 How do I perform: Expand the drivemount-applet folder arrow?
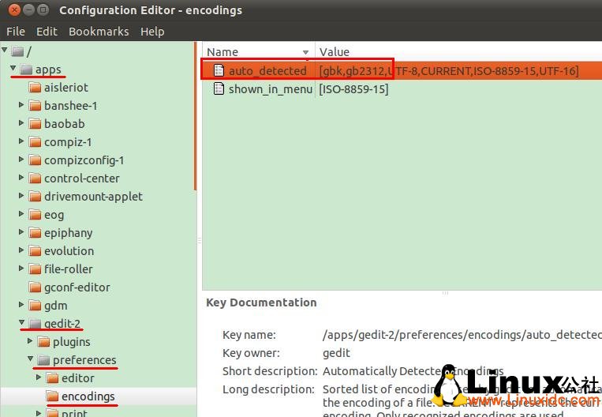pyautogui.click(x=21, y=195)
